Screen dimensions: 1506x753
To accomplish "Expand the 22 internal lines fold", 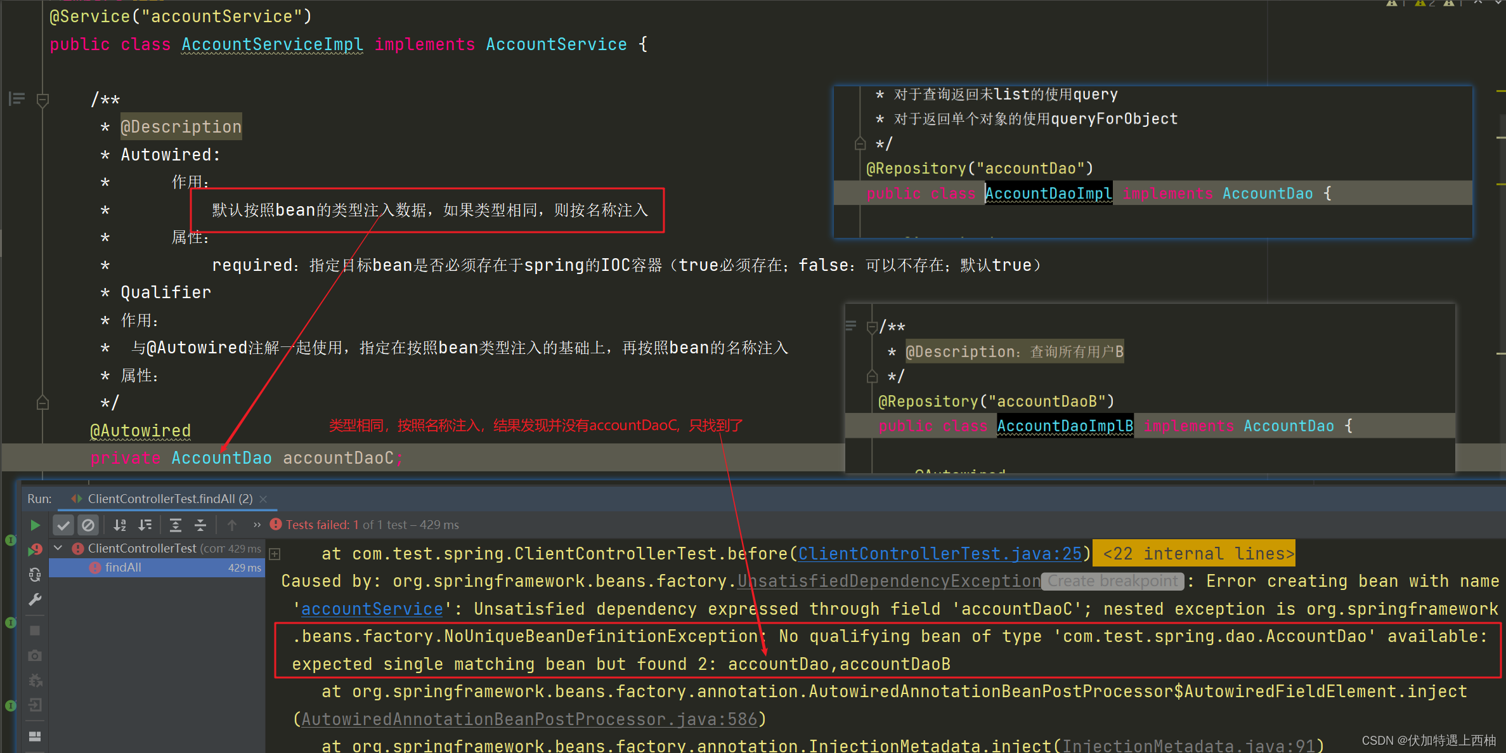I will [x=1197, y=554].
